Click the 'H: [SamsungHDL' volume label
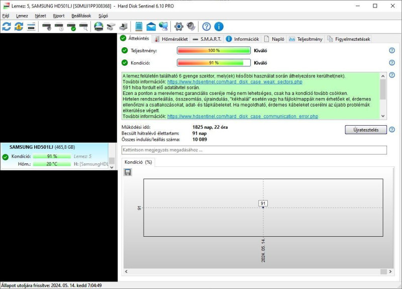The height and width of the screenshot is (289, 402). pyautogui.click(x=91, y=164)
